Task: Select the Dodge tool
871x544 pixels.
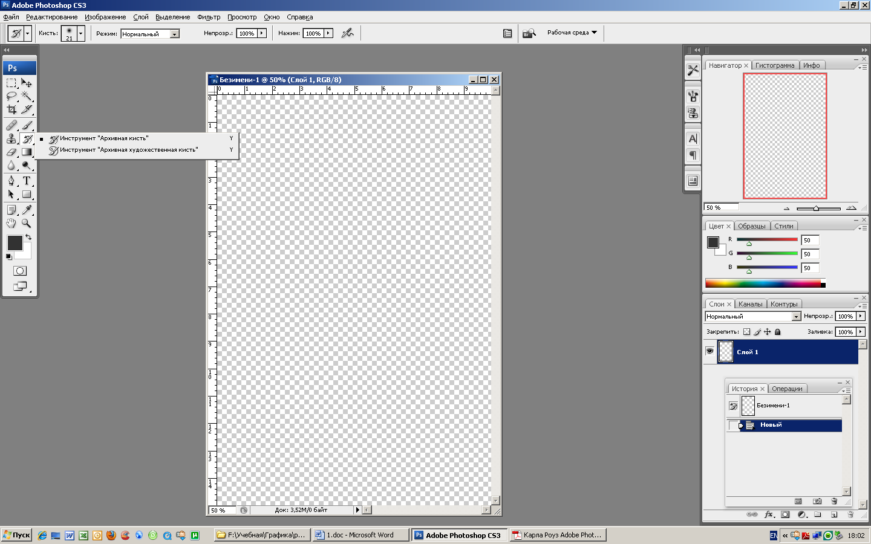Action: tap(27, 166)
